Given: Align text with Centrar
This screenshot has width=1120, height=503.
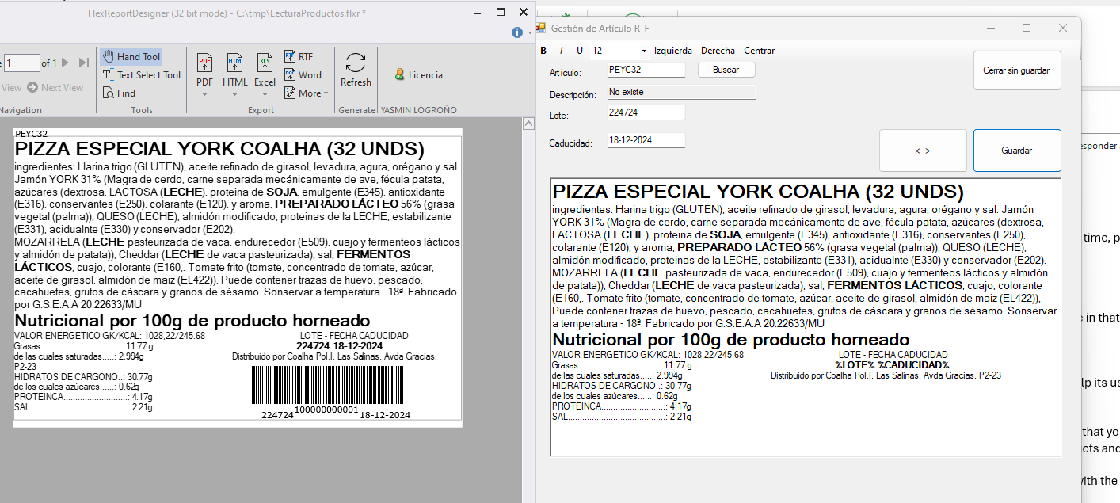Looking at the screenshot, I should (x=760, y=51).
